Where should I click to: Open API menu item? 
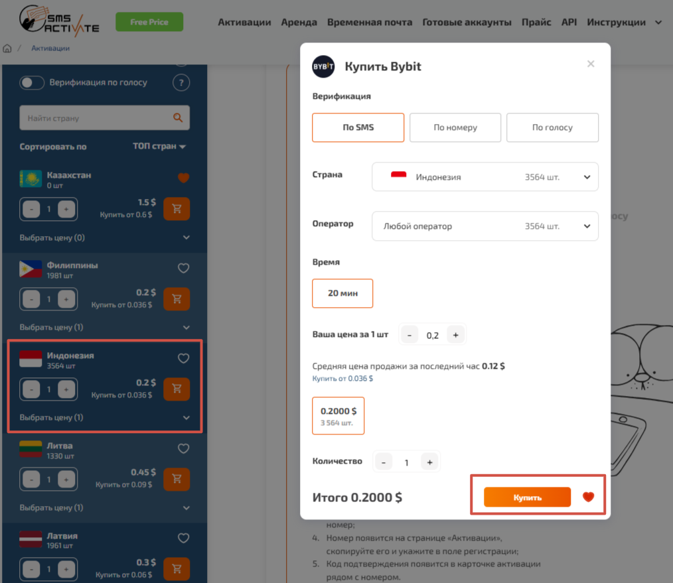[x=569, y=23]
